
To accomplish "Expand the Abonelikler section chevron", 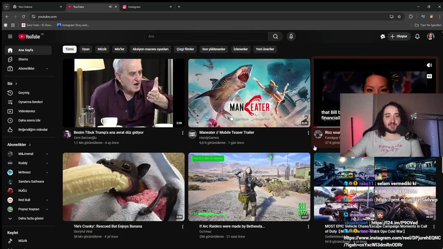I will coord(30,145).
